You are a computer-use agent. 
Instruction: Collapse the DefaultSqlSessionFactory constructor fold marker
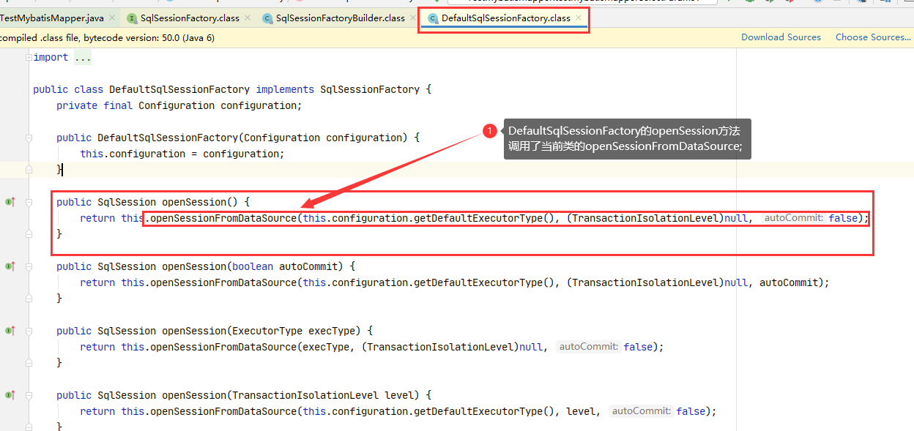[x=29, y=138]
